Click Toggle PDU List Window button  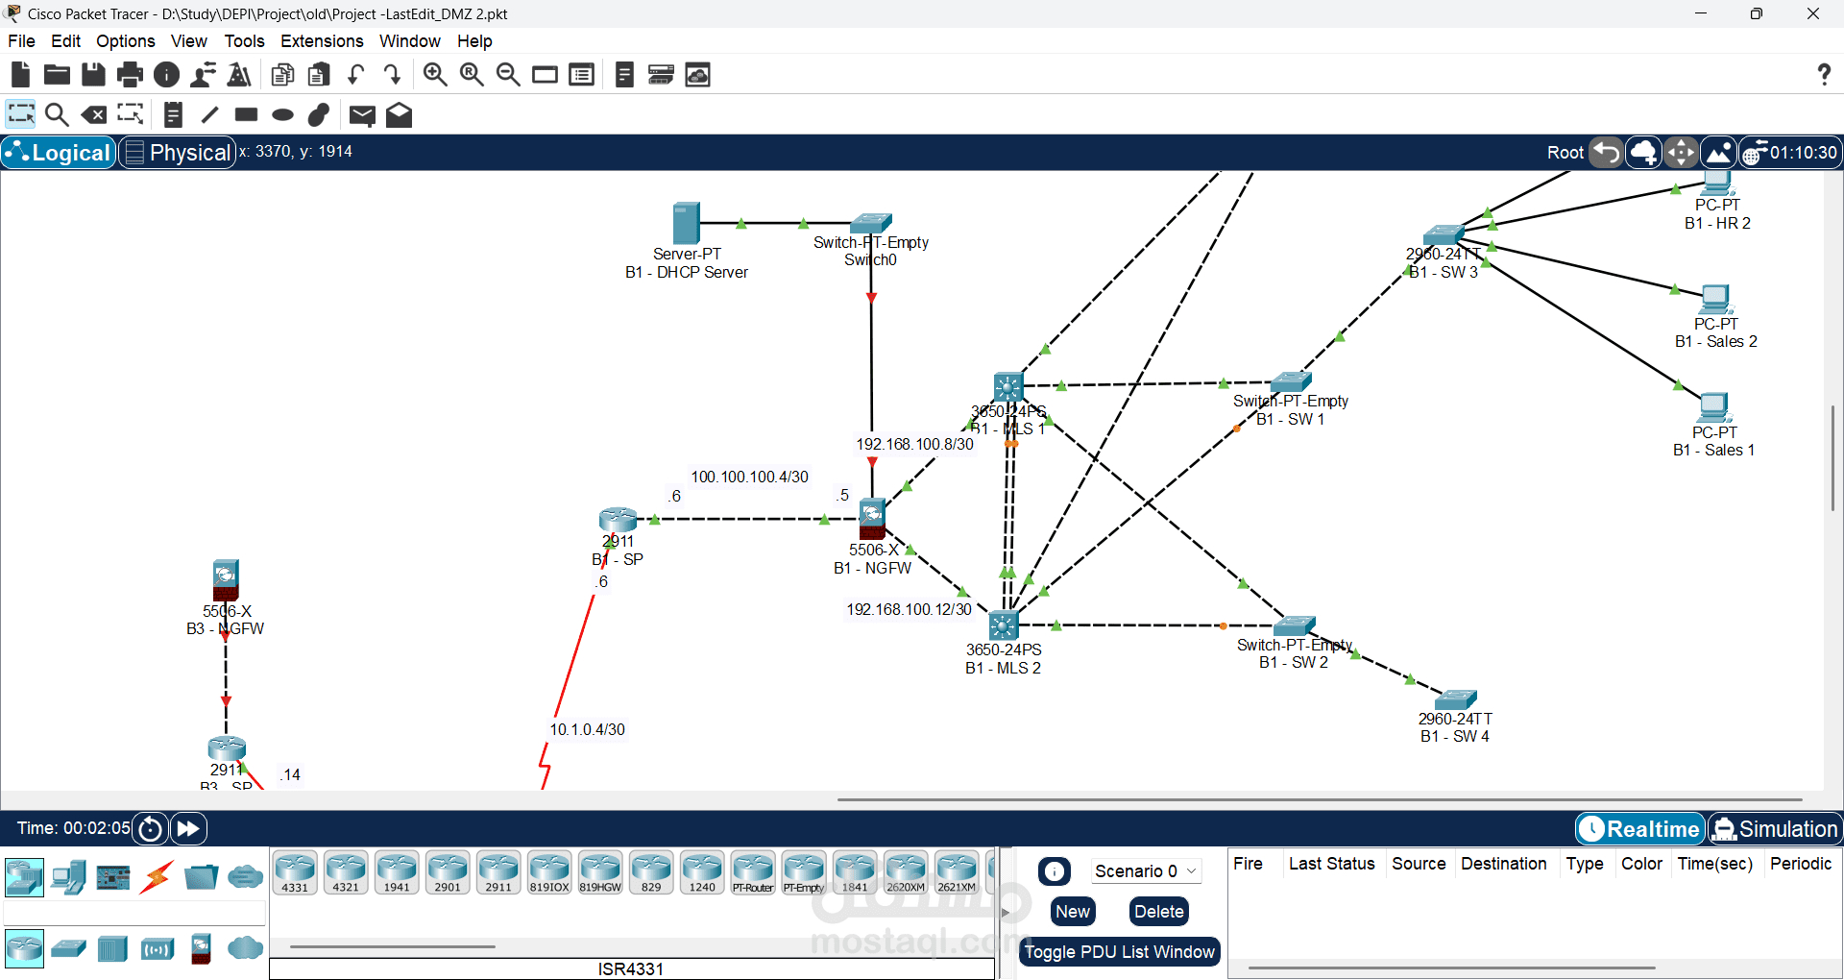pyautogui.click(x=1119, y=951)
